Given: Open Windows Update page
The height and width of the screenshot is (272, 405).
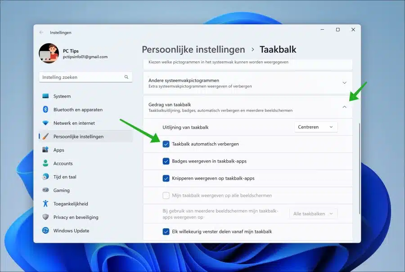Looking at the screenshot, I should pyautogui.click(x=86, y=231).
